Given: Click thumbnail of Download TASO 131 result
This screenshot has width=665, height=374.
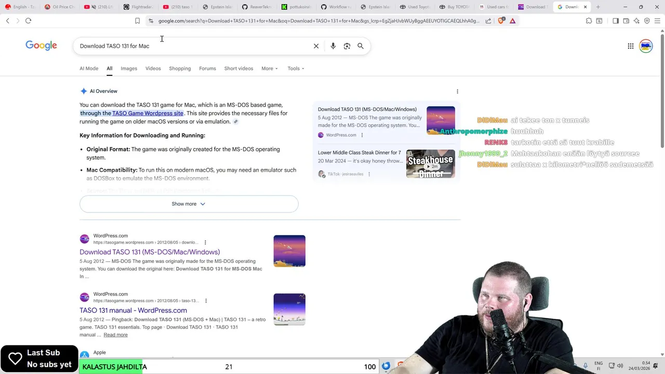Looking at the screenshot, I should click(289, 251).
